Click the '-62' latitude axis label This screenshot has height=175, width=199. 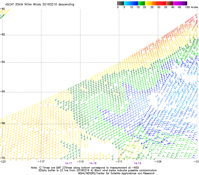tap(2, 34)
